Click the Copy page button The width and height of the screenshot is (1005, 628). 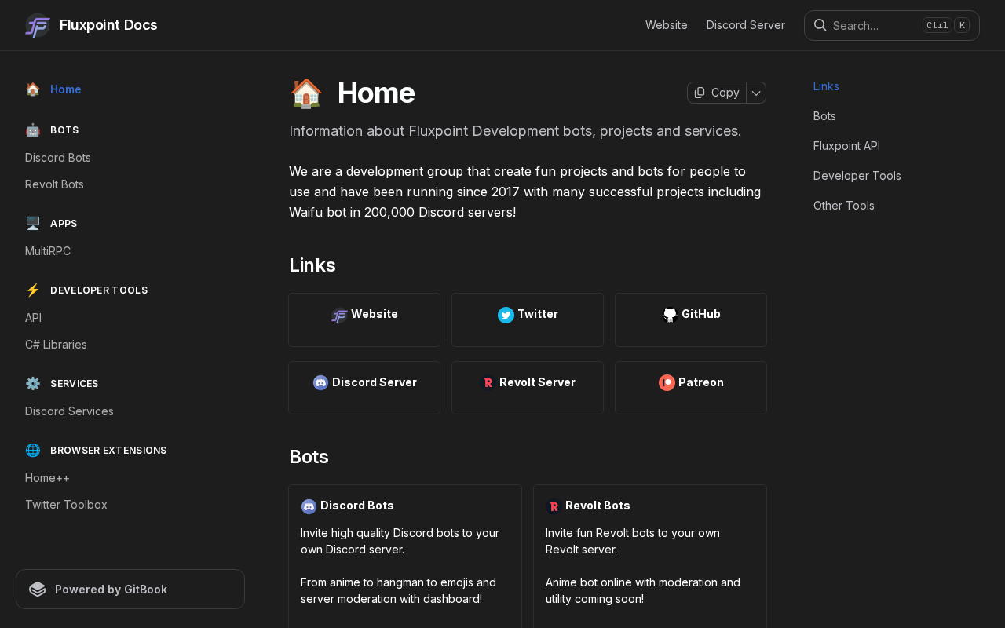point(717,93)
